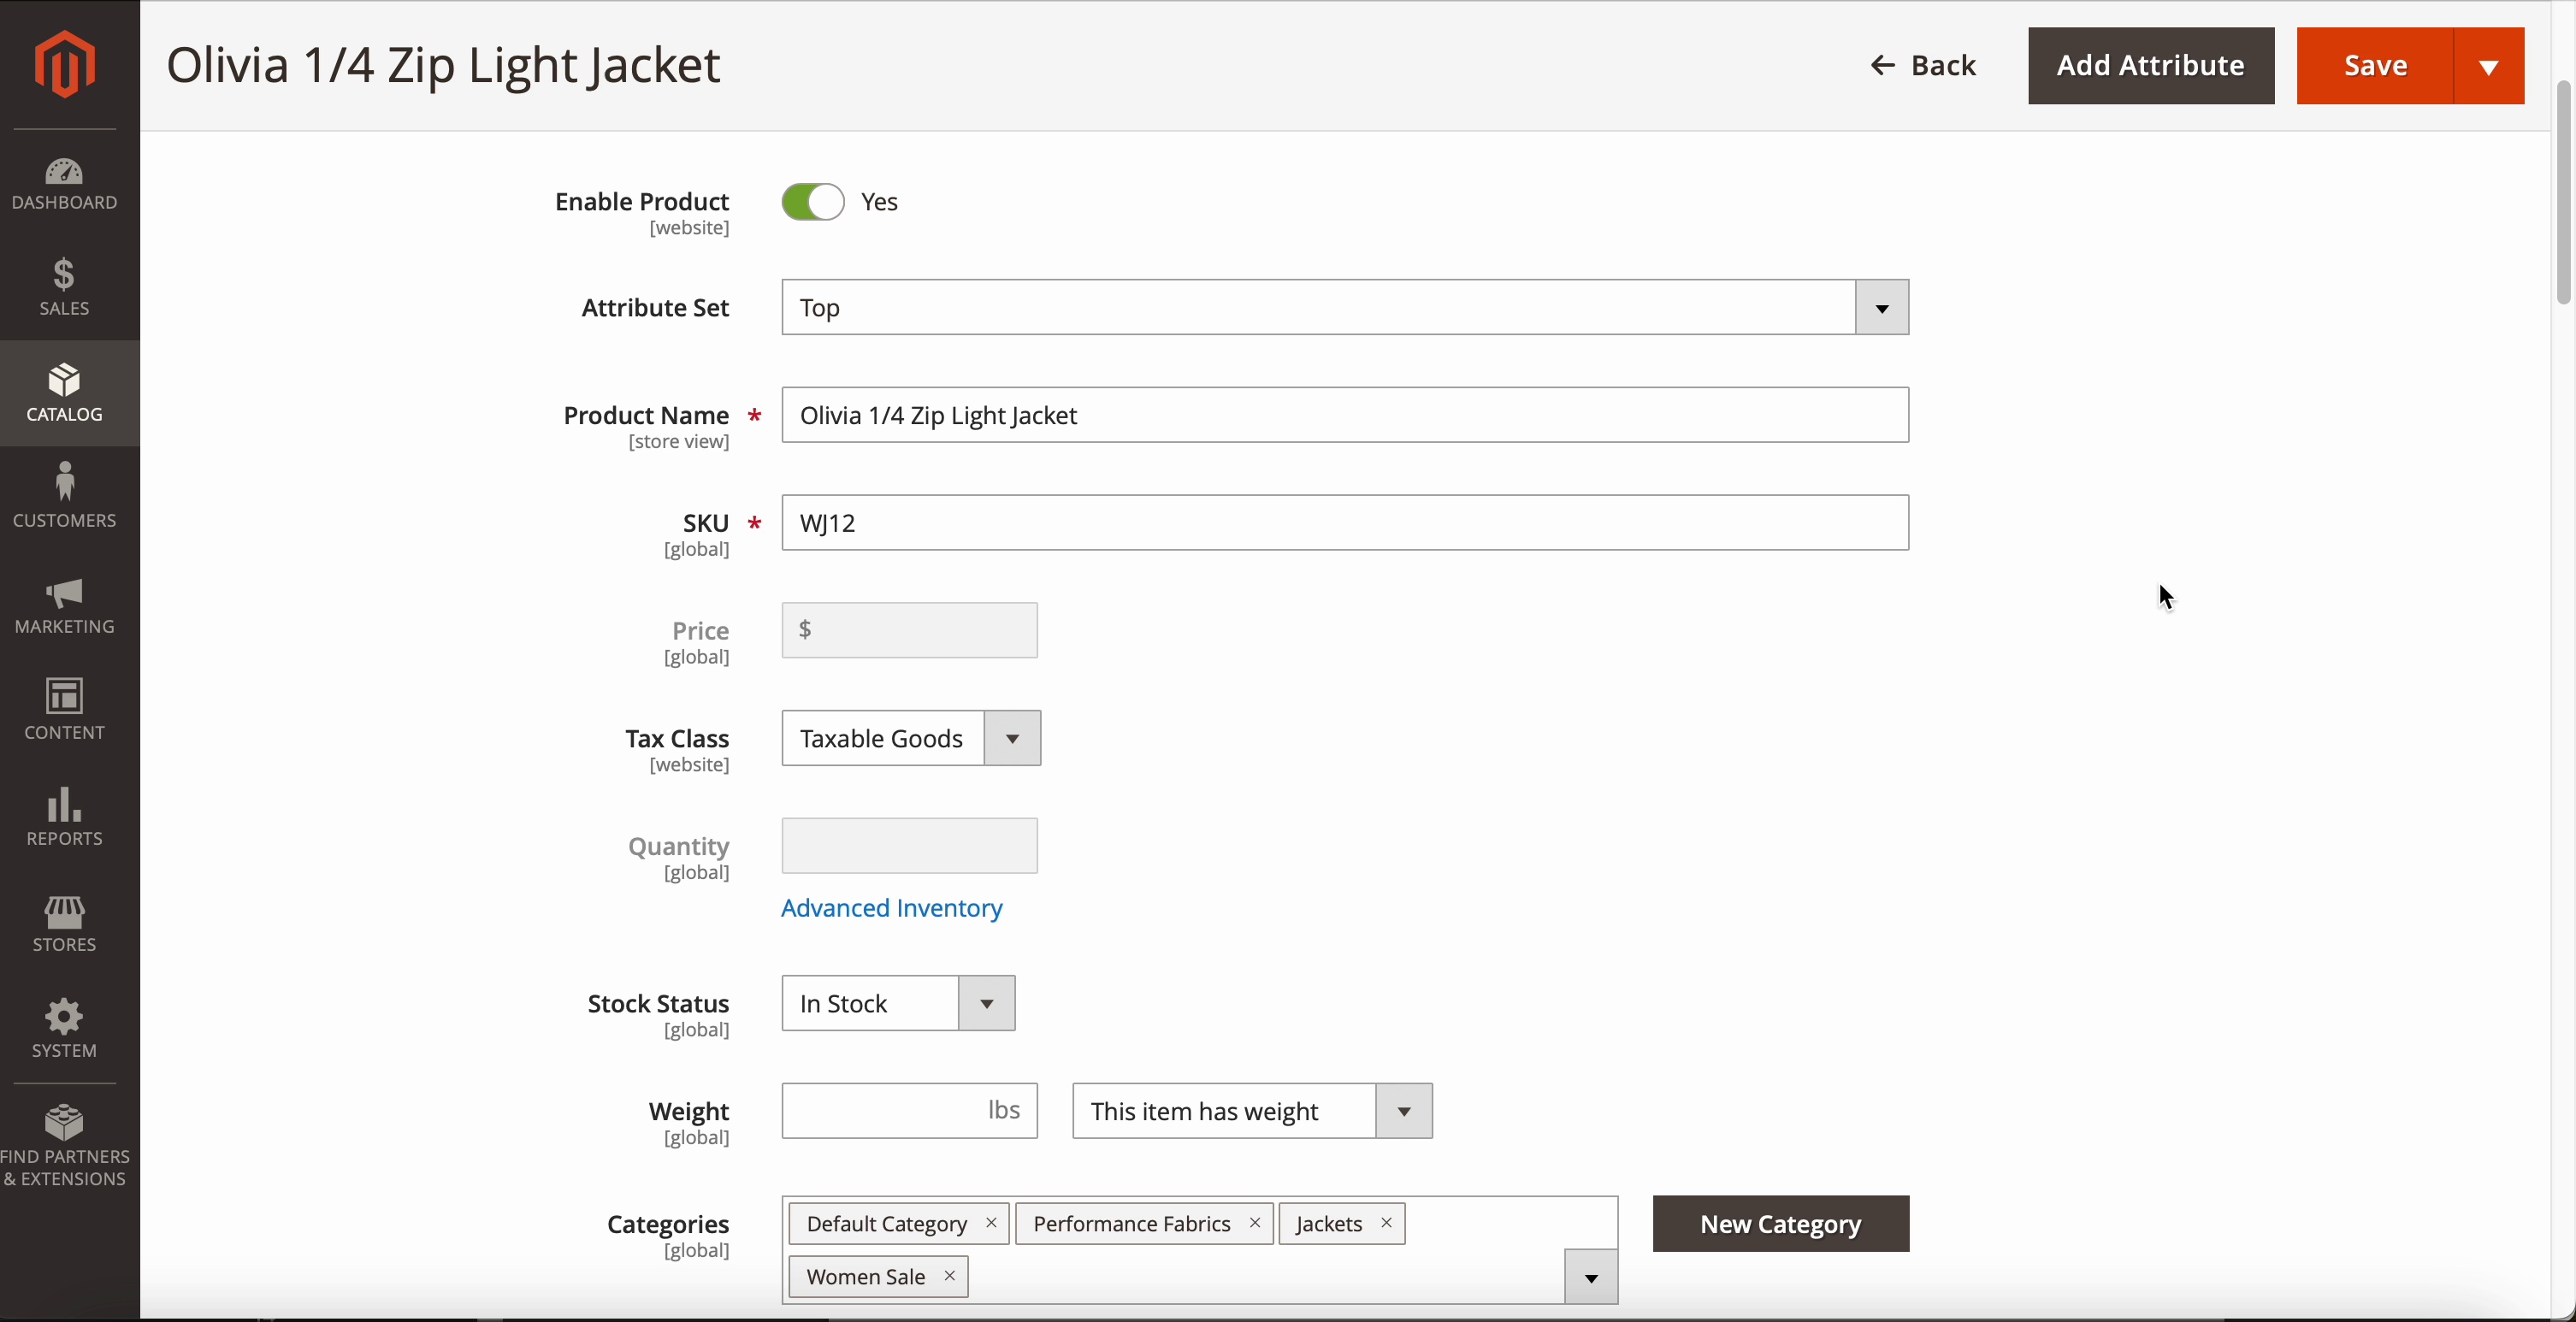Image resolution: width=2576 pixels, height=1322 pixels.
Task: Click the Magento logo icon
Action: pyautogui.click(x=65, y=64)
